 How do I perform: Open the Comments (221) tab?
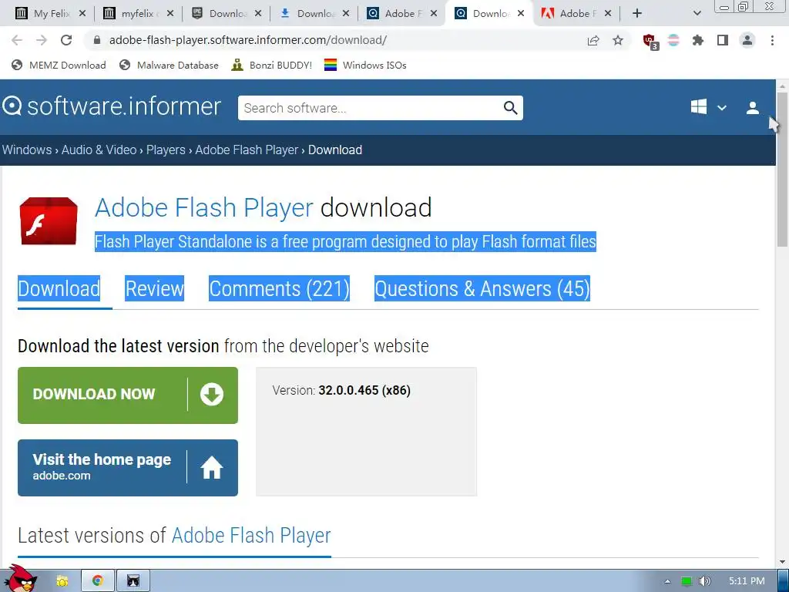coord(279,289)
